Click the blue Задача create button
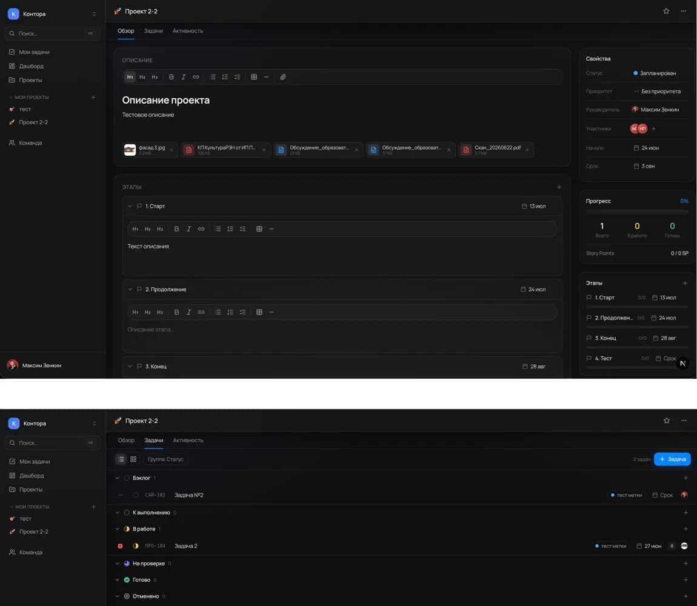This screenshot has width=697, height=606. (672, 459)
